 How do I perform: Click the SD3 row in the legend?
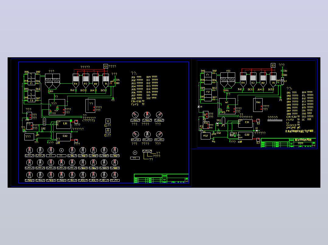308,116
